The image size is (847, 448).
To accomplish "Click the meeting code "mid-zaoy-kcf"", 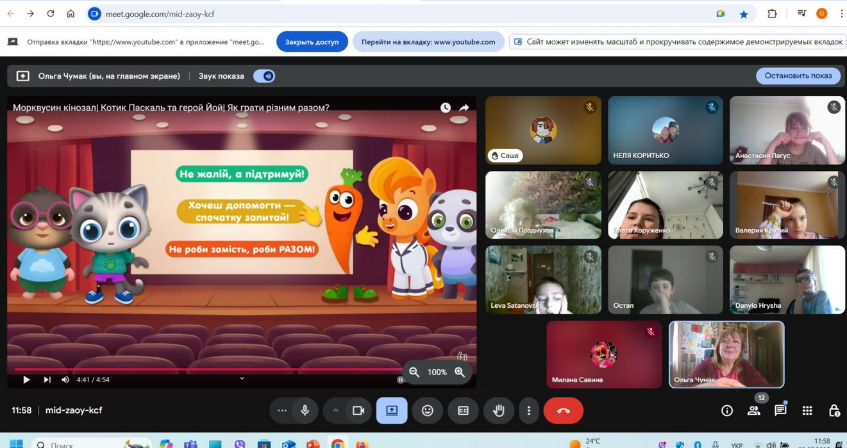I will point(74,410).
